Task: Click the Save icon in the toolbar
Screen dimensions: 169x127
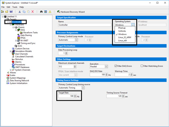Action: click(11, 12)
